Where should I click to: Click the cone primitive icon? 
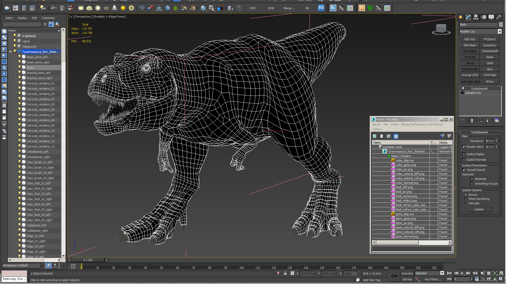[x=114, y=8]
